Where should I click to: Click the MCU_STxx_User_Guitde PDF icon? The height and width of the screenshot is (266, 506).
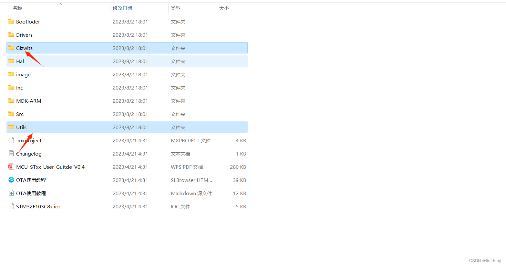click(x=11, y=167)
